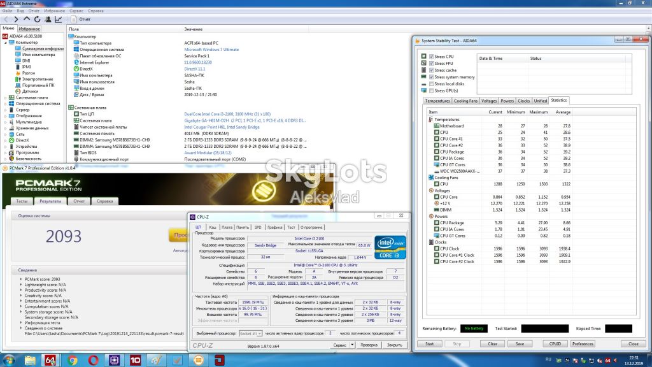Expand the Отображение tree node

(5, 116)
